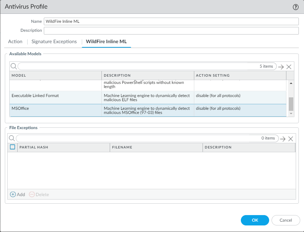
Task: Click OK to save the profile
Action: (255, 220)
